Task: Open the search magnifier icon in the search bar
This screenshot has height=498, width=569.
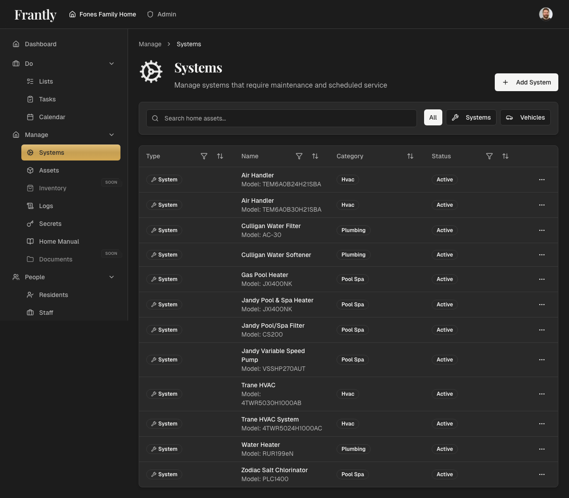Action: (155, 118)
